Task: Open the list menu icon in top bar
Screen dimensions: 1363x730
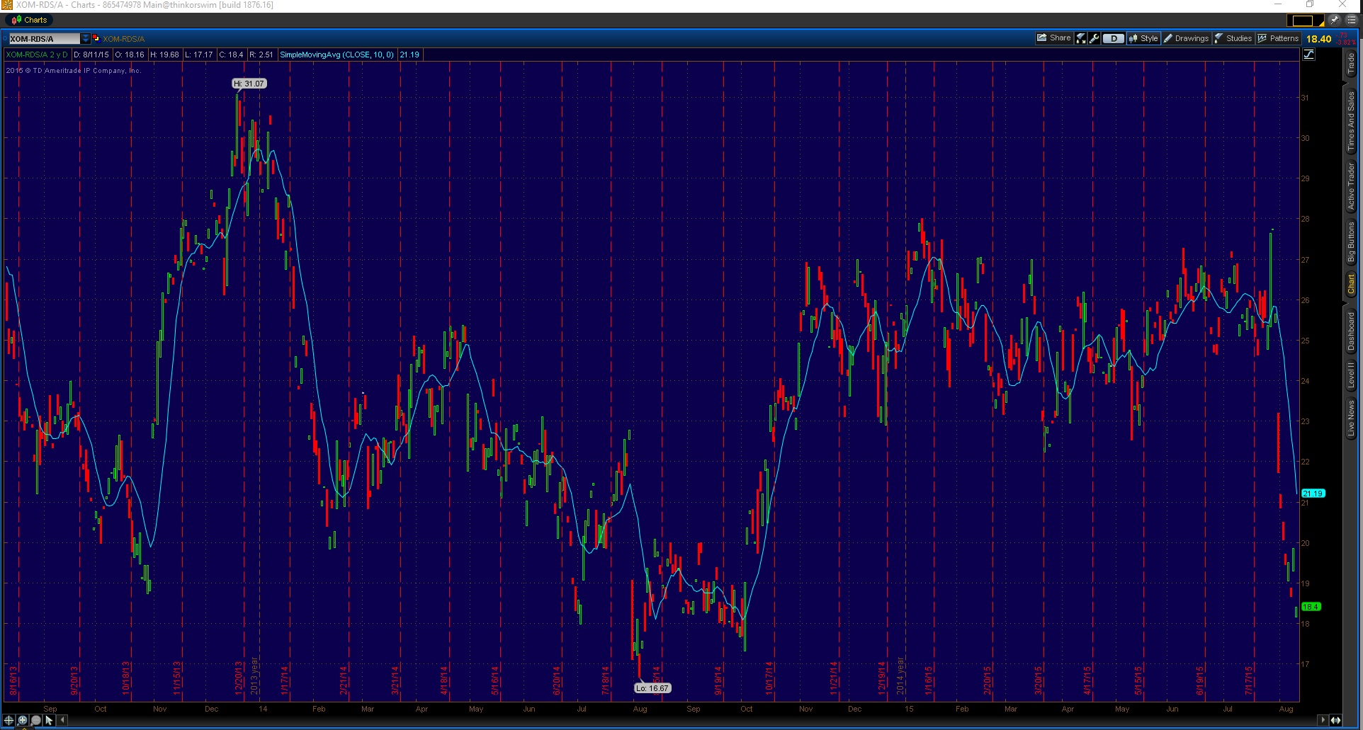Action: [x=1351, y=20]
